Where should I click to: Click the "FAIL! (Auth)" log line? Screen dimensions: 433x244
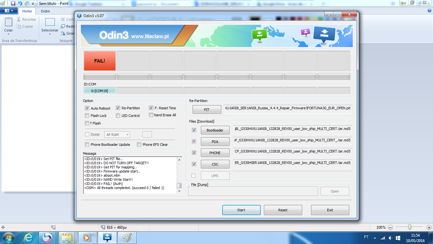(x=103, y=184)
